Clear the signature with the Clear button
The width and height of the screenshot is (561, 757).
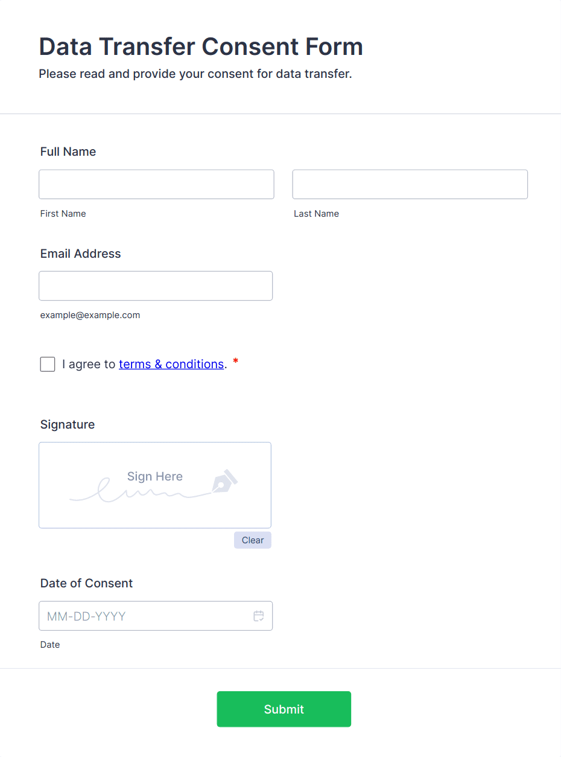pyautogui.click(x=252, y=540)
